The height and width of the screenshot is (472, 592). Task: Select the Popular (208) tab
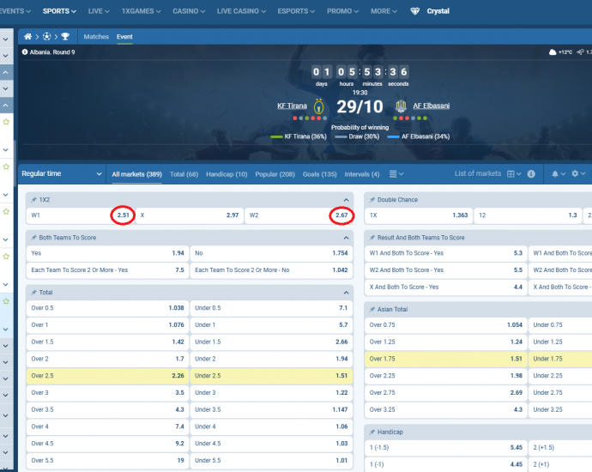pos(275,174)
